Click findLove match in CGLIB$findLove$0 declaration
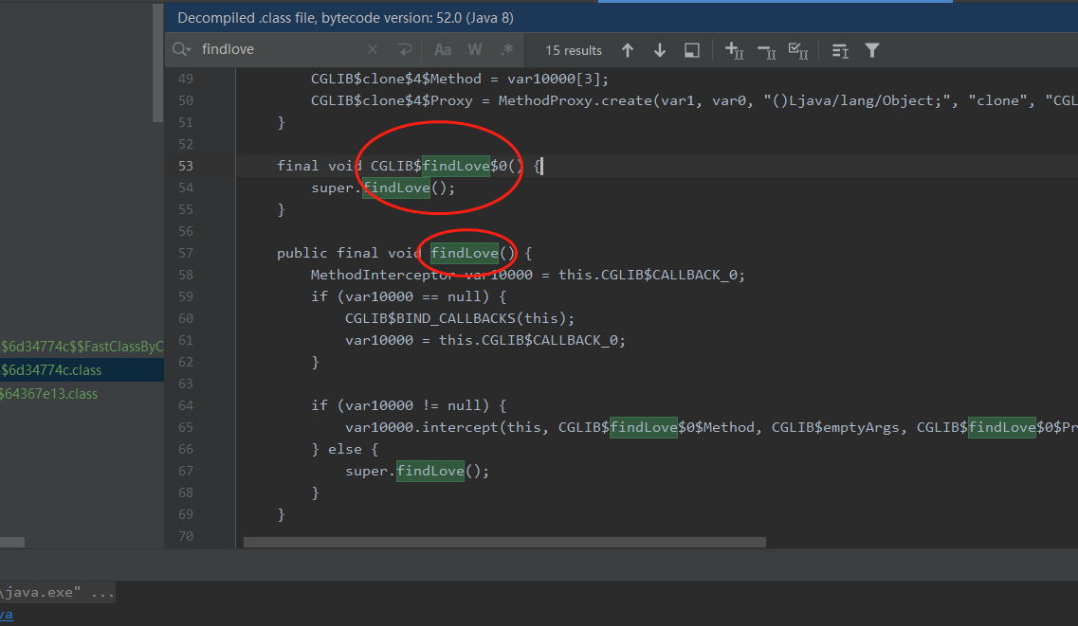The height and width of the screenshot is (626, 1078). [455, 166]
